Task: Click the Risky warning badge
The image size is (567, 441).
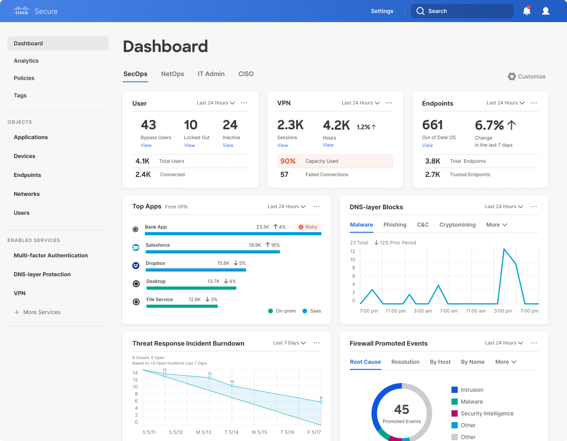Action: tap(308, 227)
